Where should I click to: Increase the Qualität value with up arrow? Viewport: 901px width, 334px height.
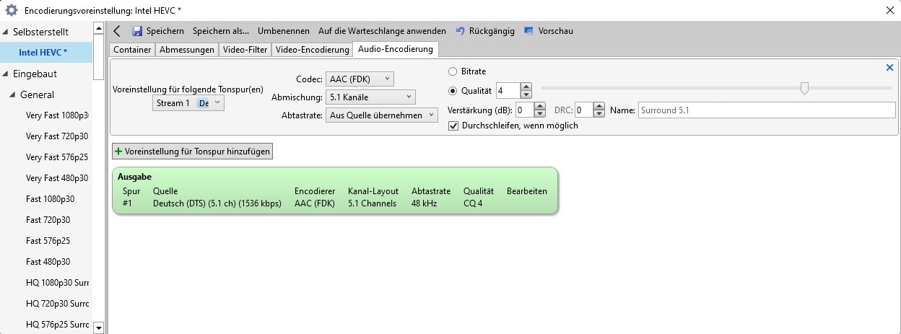coord(526,87)
